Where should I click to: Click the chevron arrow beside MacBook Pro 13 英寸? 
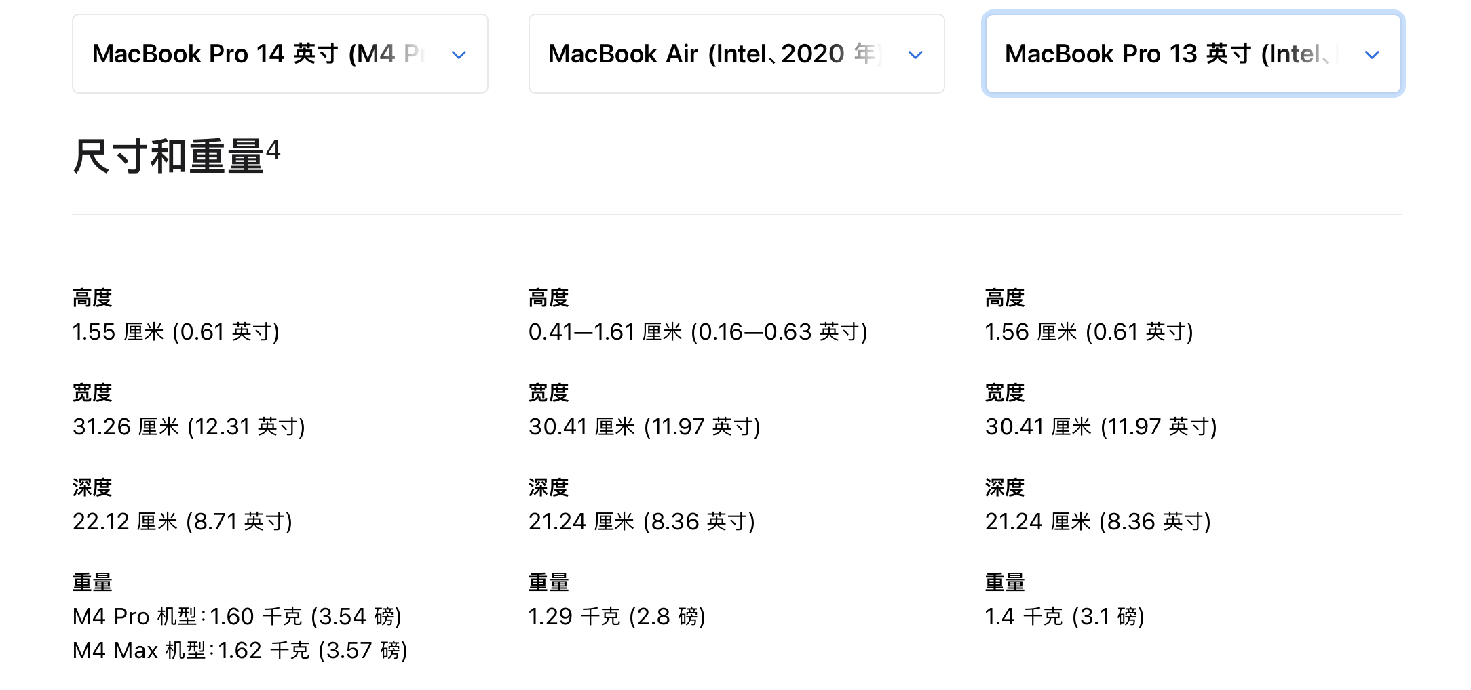pos(1372,54)
